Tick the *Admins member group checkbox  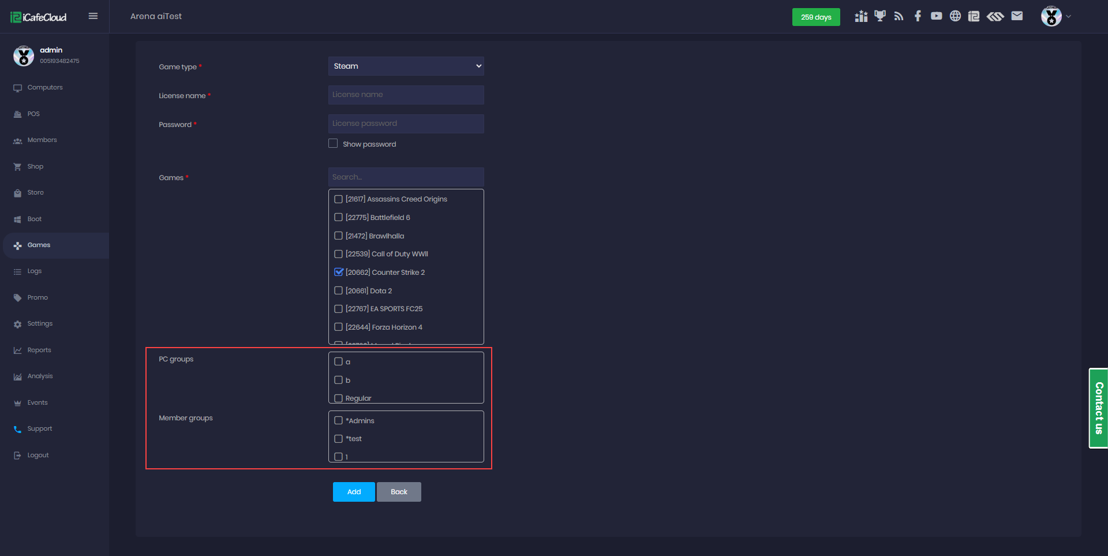click(x=339, y=420)
